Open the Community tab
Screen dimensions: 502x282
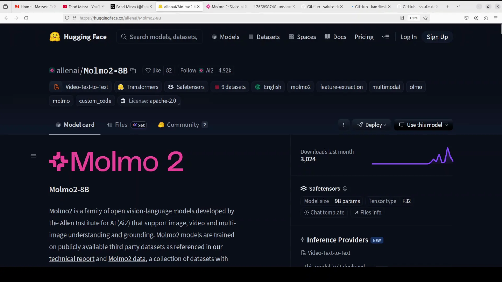click(183, 125)
